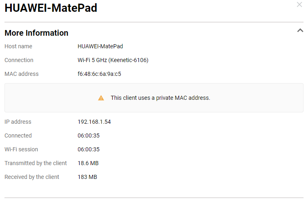The image size is (308, 200).
Task: Click the More Information section heading
Action: (x=36, y=33)
